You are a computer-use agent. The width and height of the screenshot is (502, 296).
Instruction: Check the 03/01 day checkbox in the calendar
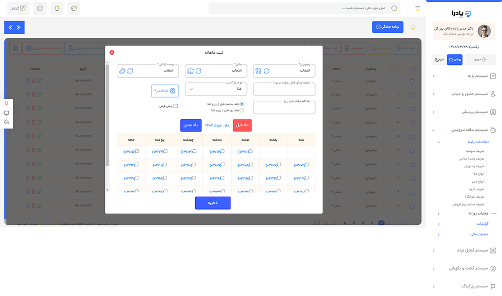click(x=250, y=151)
